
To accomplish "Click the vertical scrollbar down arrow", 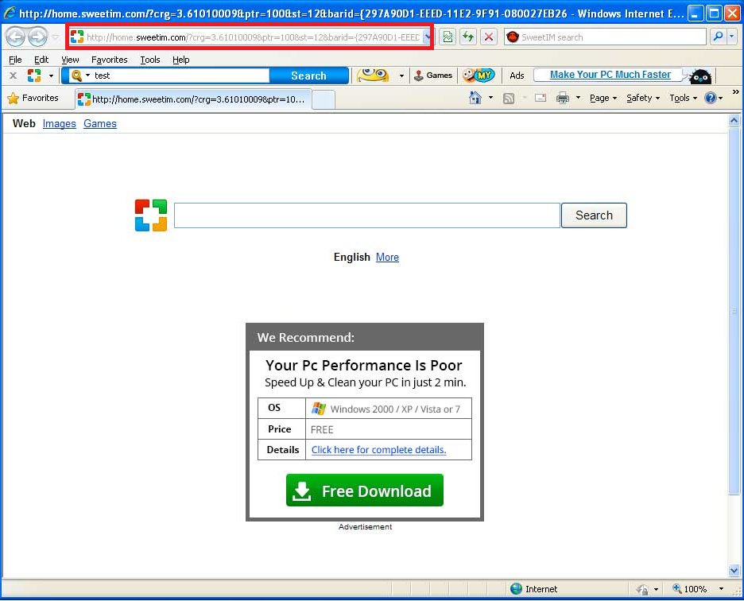I will point(734,570).
